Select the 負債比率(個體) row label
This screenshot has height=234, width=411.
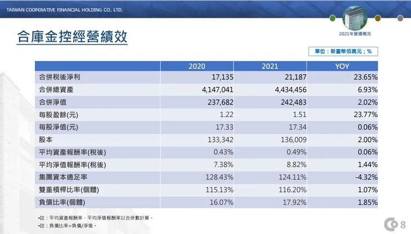[62, 202]
